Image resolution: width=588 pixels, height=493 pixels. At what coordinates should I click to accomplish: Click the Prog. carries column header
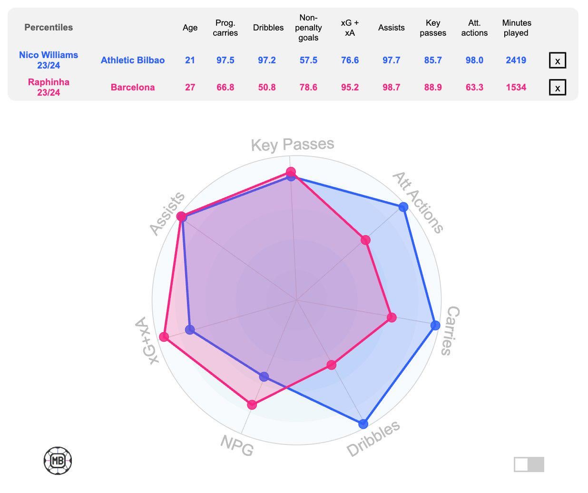225,28
